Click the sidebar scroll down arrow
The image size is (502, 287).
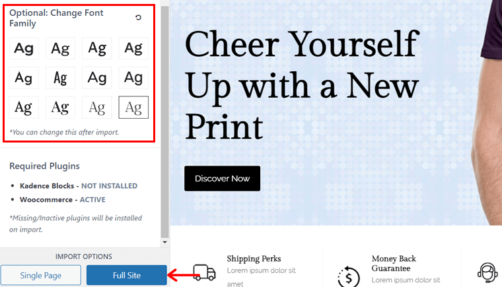coord(165,242)
